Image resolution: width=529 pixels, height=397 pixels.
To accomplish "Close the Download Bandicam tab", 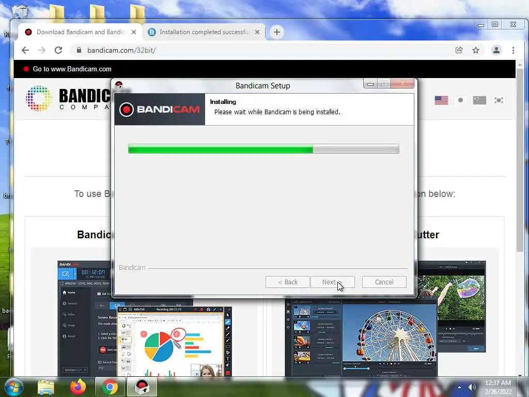I will 134,32.
